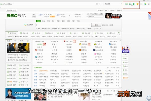Image resolution: width=151 pixels, height=101 pixels.
Task: Click the grid icon in the address bar
Action: [97, 4]
